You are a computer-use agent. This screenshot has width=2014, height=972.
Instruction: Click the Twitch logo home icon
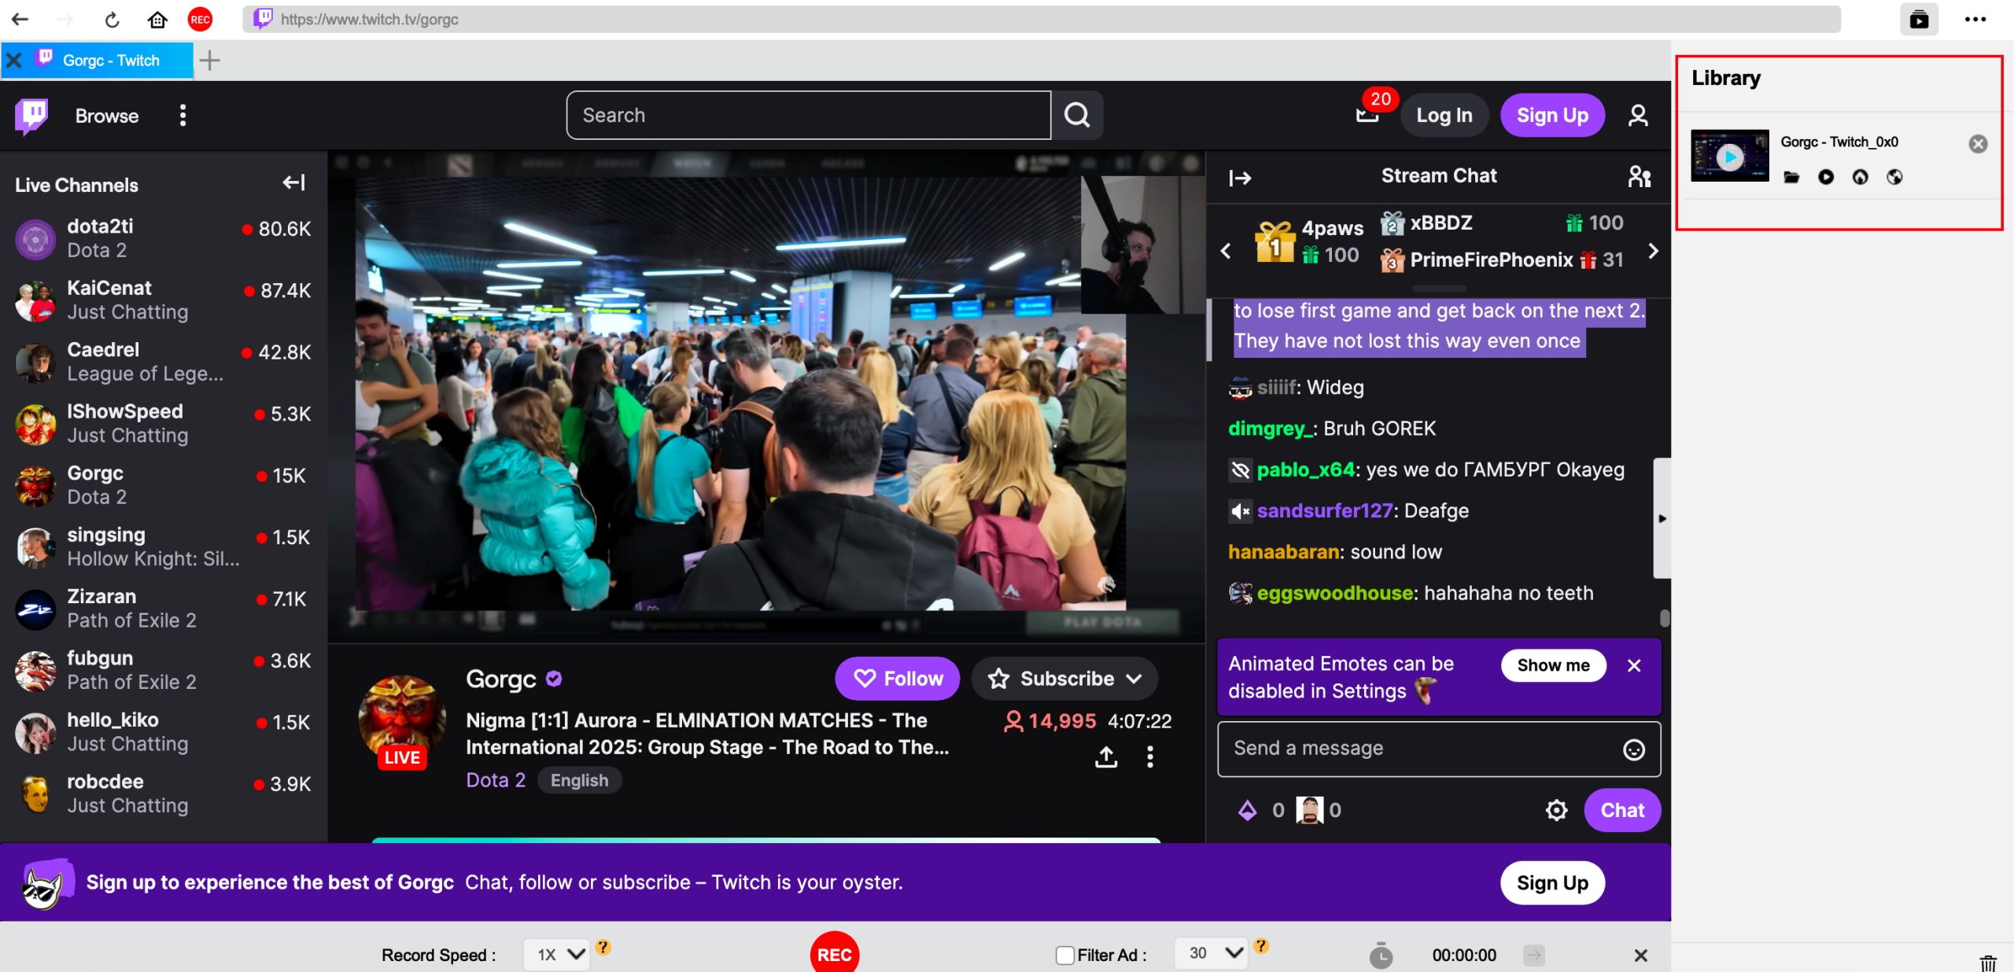point(31,116)
